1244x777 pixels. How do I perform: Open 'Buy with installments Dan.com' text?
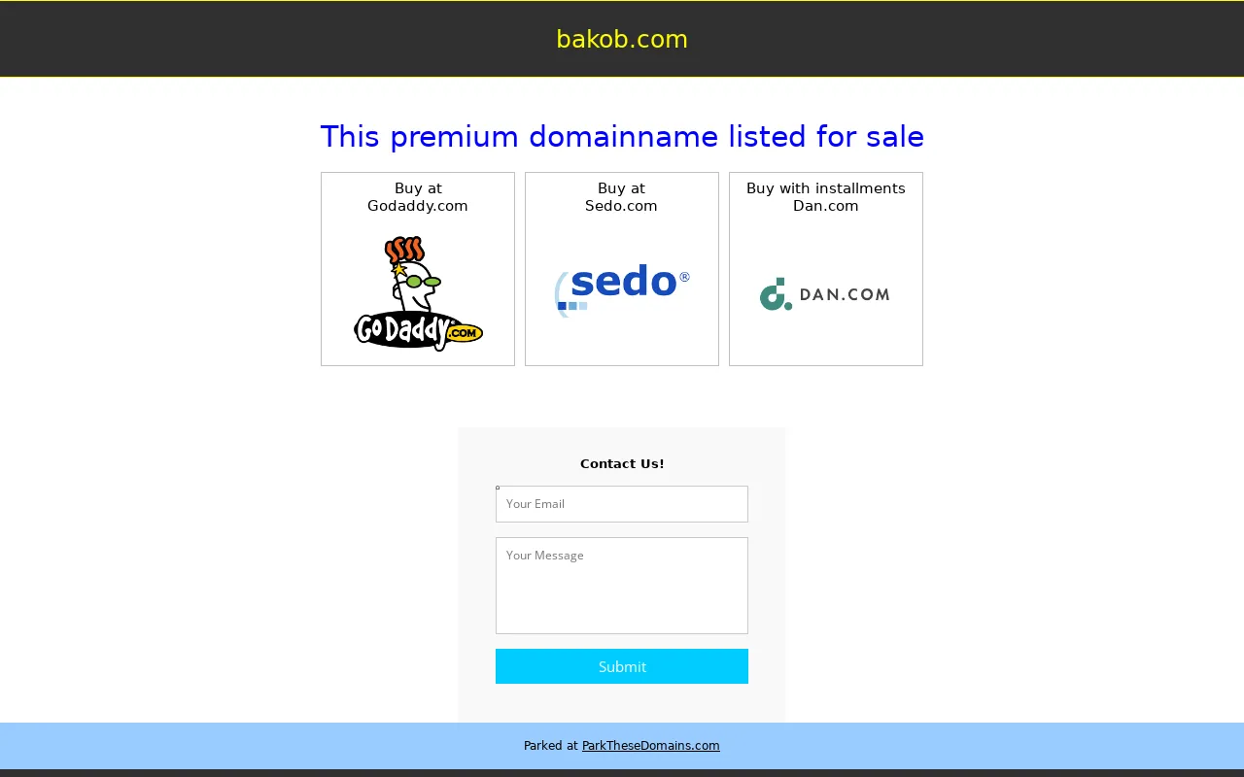pos(826,197)
